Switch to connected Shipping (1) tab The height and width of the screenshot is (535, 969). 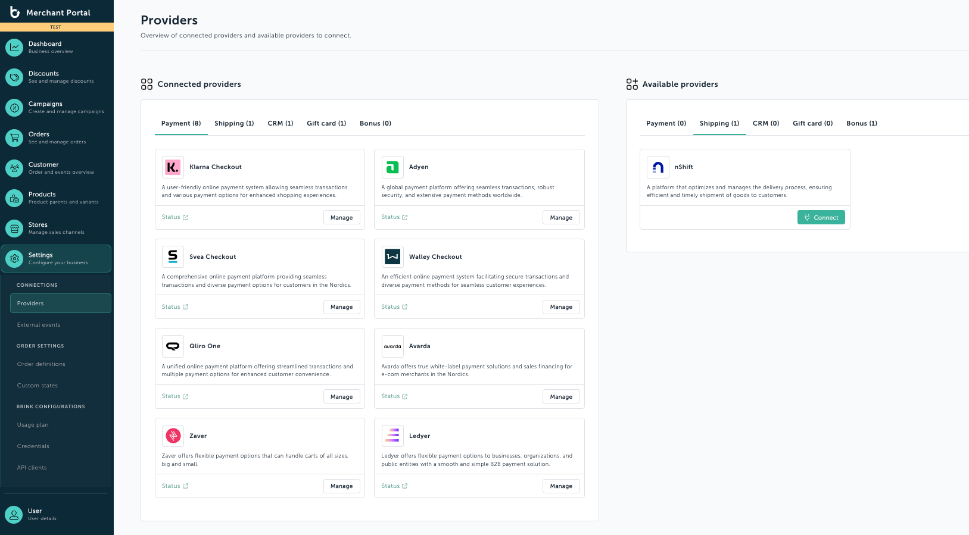(234, 123)
